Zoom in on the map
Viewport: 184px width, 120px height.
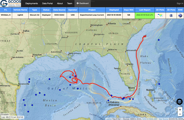[180, 110]
